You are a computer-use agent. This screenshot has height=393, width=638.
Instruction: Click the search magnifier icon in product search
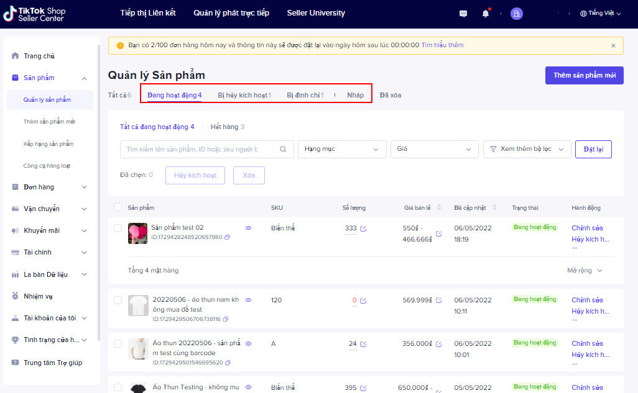click(x=283, y=149)
